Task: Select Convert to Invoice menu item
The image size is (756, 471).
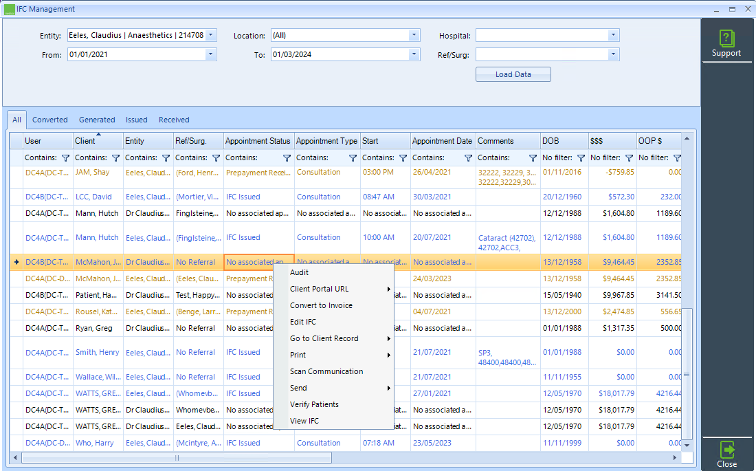Action: [333, 305]
